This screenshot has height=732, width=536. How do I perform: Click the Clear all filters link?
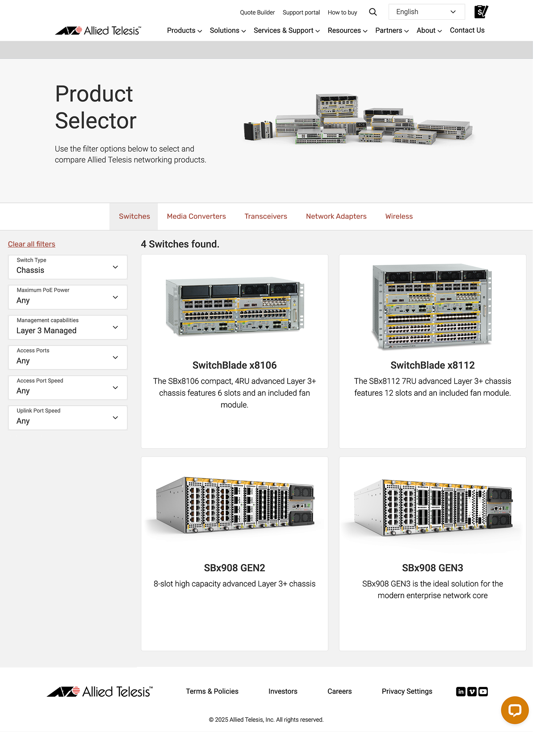[32, 244]
